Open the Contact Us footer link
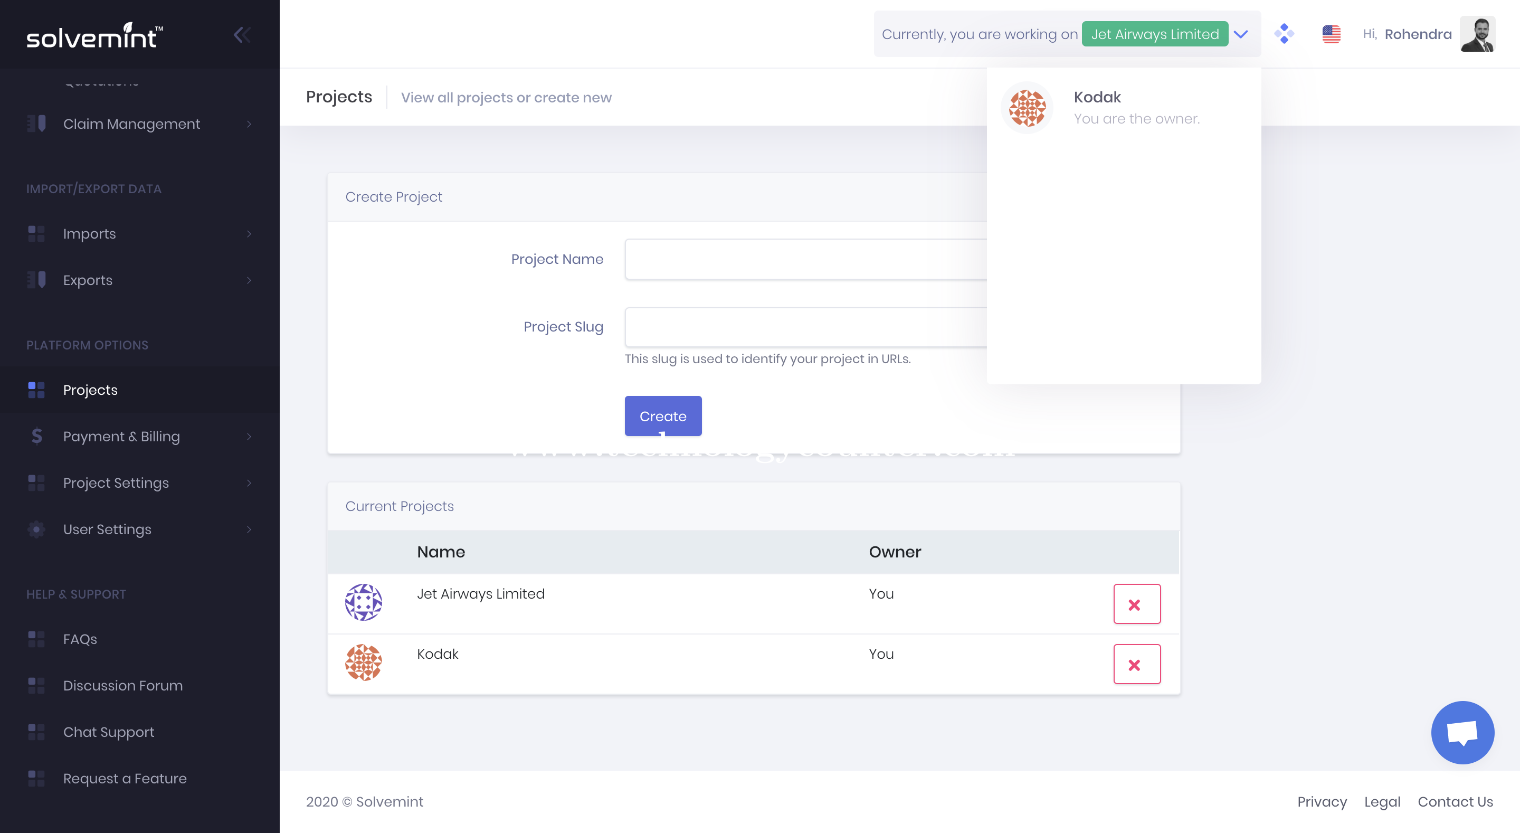This screenshot has width=1520, height=833. click(x=1455, y=802)
